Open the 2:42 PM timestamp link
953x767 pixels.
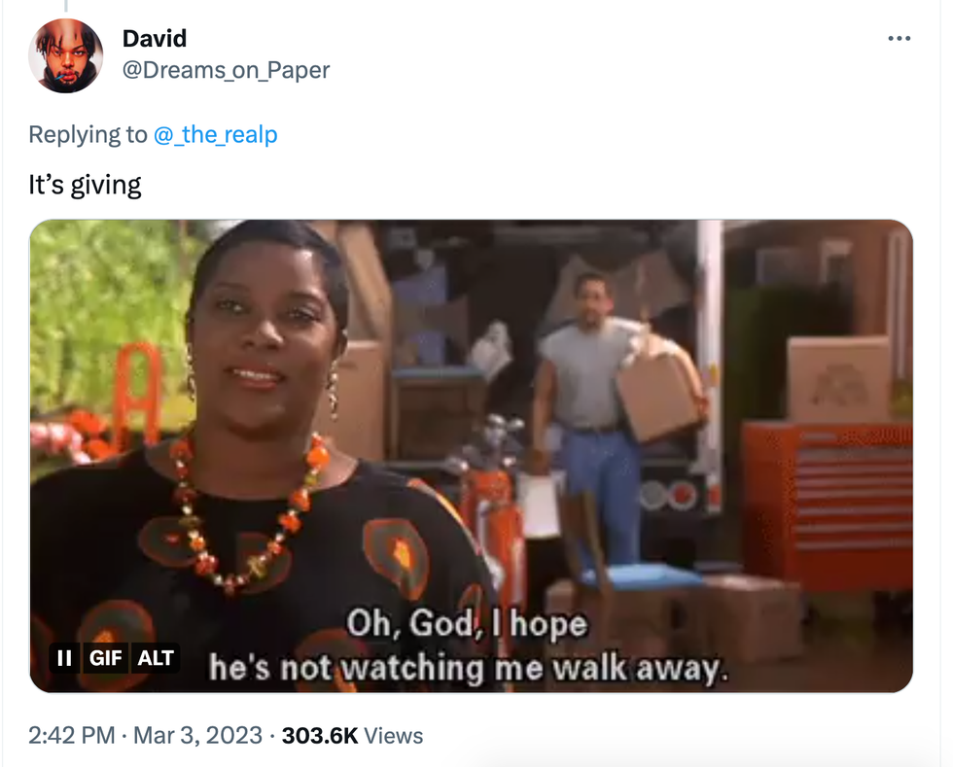click(x=72, y=735)
